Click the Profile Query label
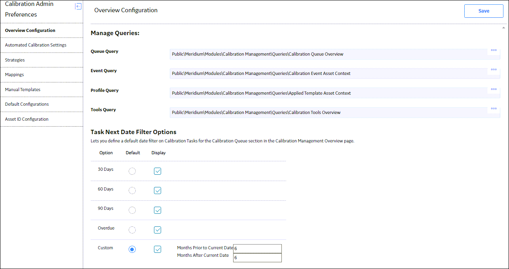 104,90
